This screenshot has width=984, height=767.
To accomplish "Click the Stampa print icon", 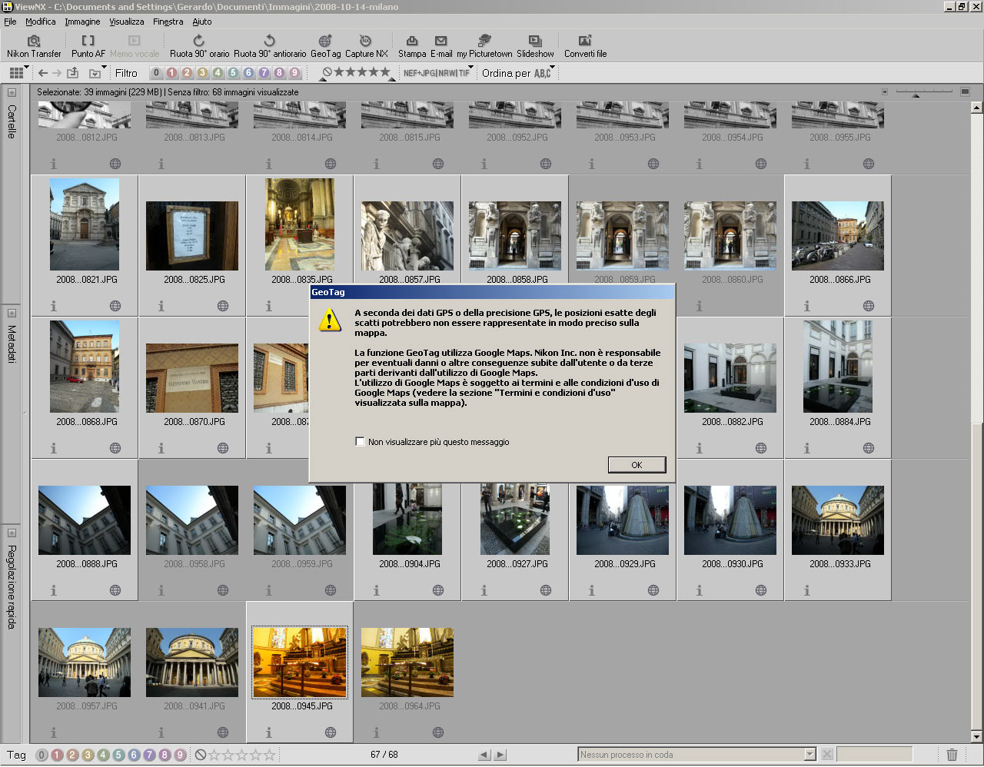I will 412,46.
